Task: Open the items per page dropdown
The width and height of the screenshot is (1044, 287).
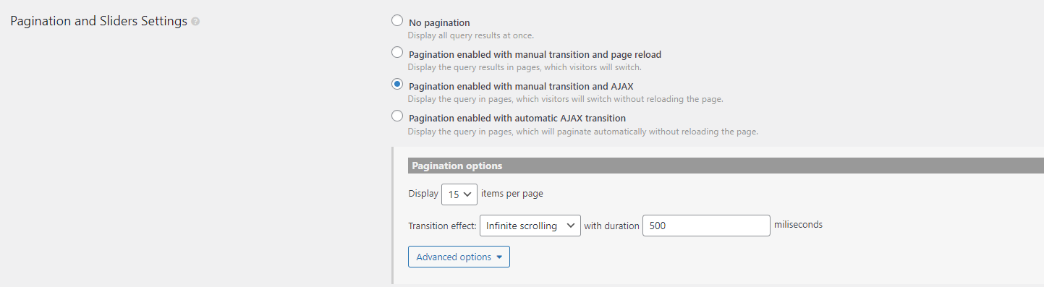Action: pyautogui.click(x=459, y=194)
